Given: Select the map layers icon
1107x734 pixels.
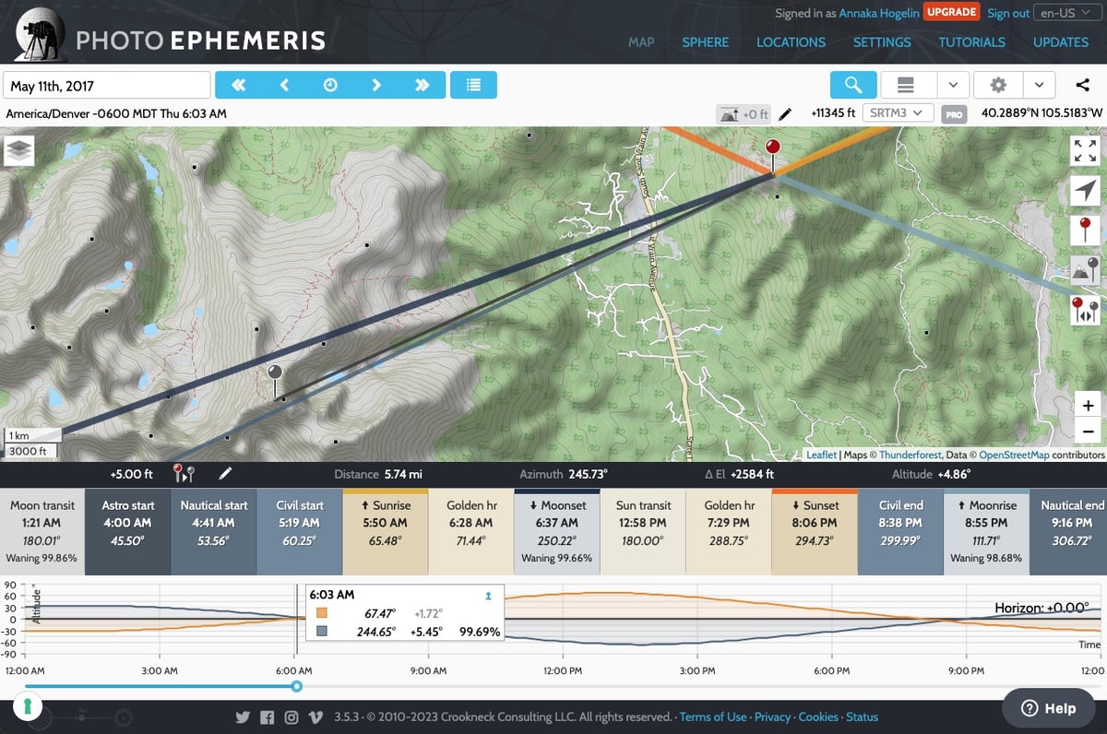Looking at the screenshot, I should (19, 150).
